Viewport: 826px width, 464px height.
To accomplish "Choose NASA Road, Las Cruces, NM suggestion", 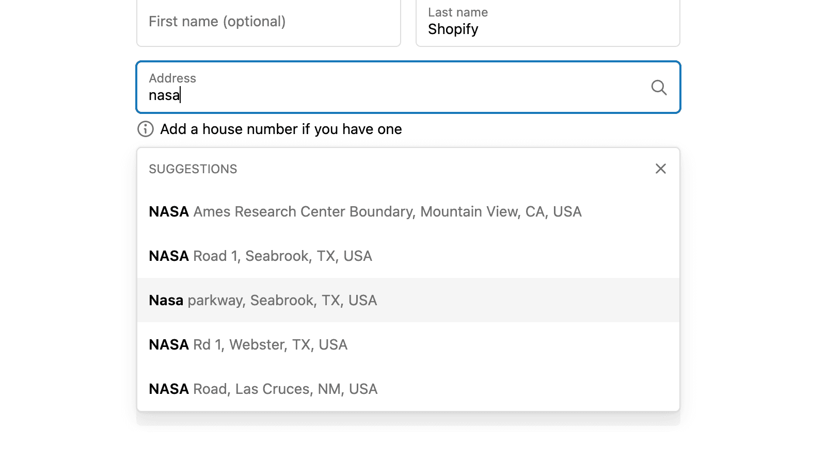I will pos(262,389).
